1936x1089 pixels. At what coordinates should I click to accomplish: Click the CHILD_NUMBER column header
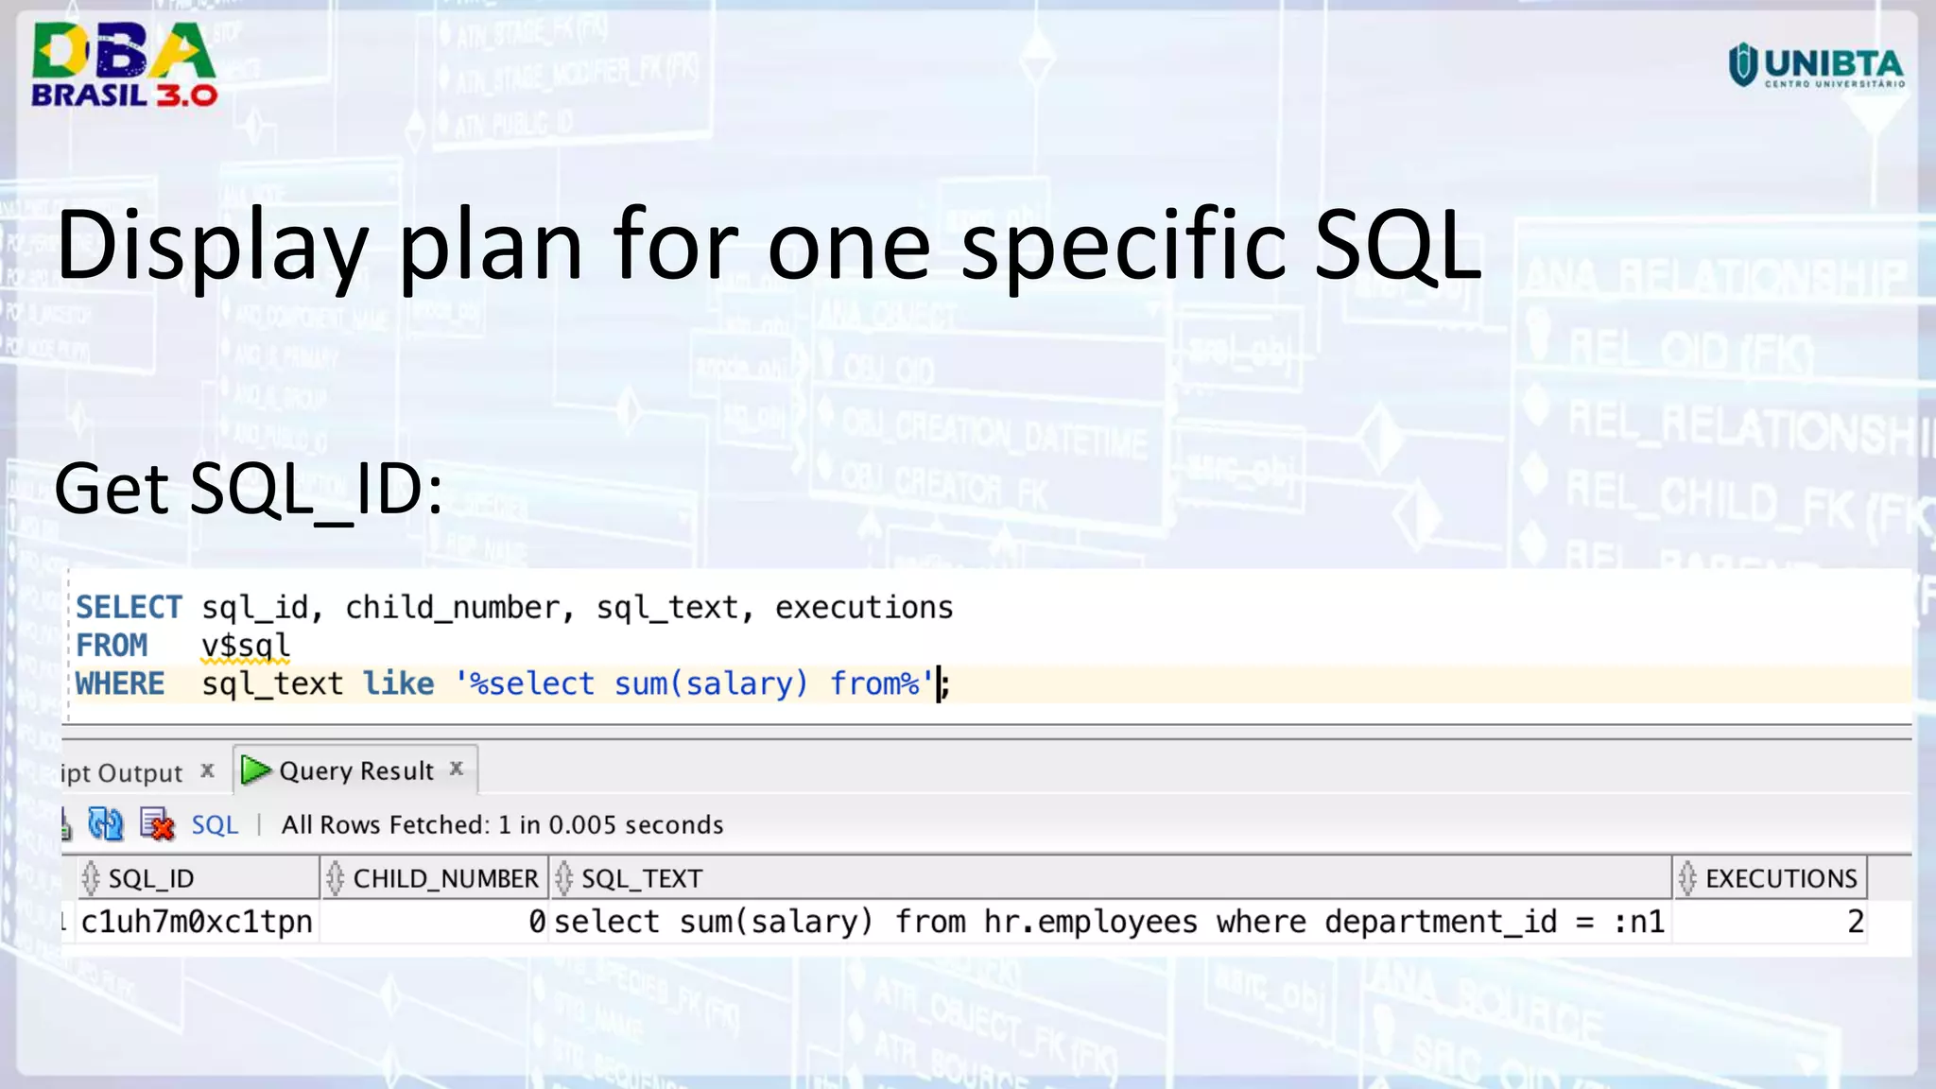[445, 878]
